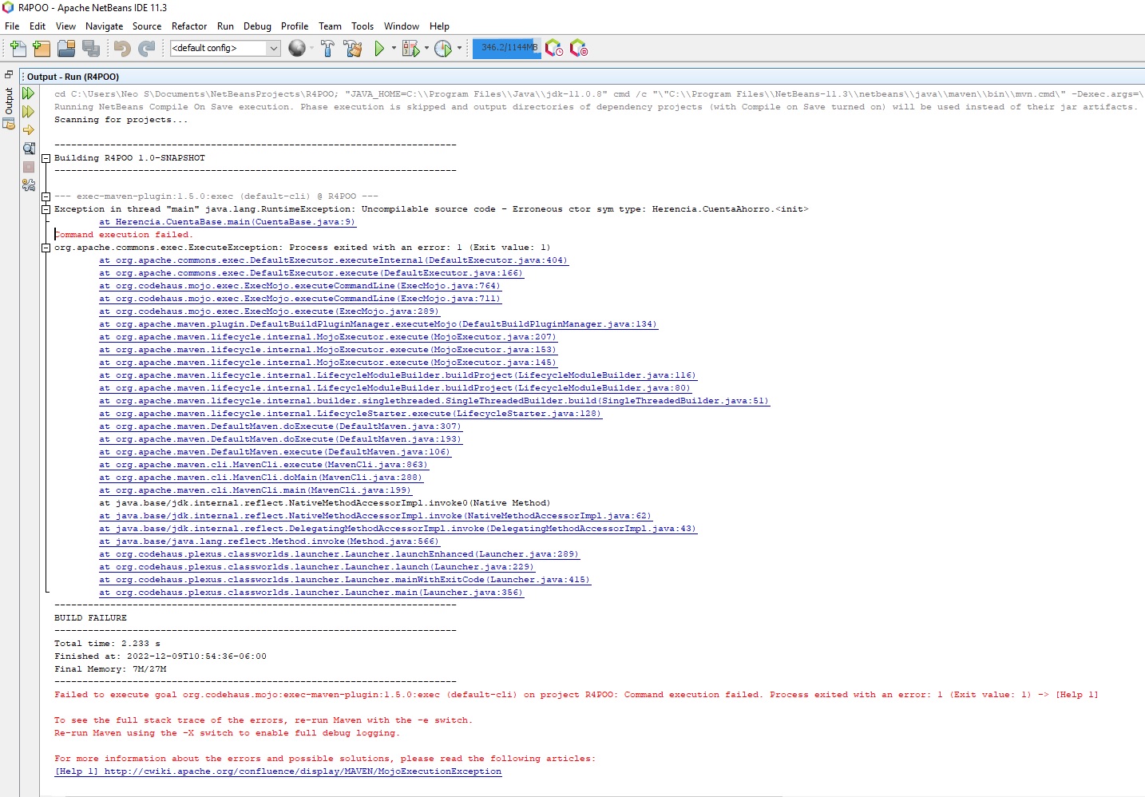The height and width of the screenshot is (797, 1145).
Task: Clean and build with hammer-broom icon
Action: coord(353,49)
